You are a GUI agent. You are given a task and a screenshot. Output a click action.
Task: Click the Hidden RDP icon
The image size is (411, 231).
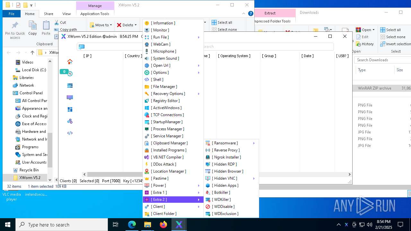[208, 164]
